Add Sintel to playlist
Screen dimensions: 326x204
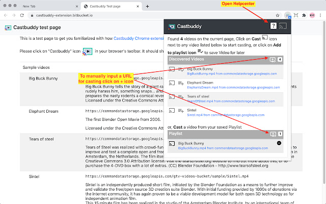coord(181,111)
